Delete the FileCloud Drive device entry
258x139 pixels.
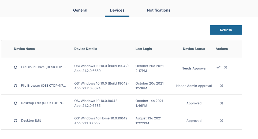click(226, 67)
